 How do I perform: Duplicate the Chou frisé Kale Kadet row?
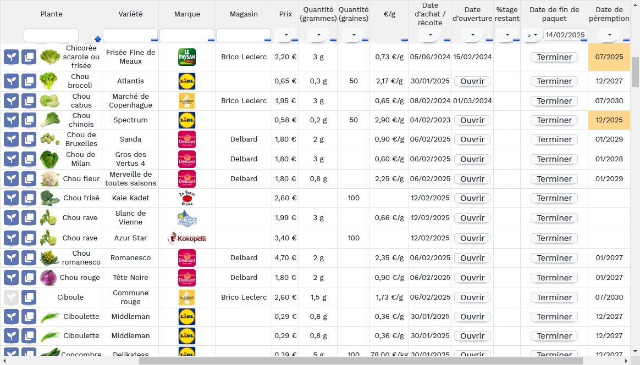click(29, 198)
